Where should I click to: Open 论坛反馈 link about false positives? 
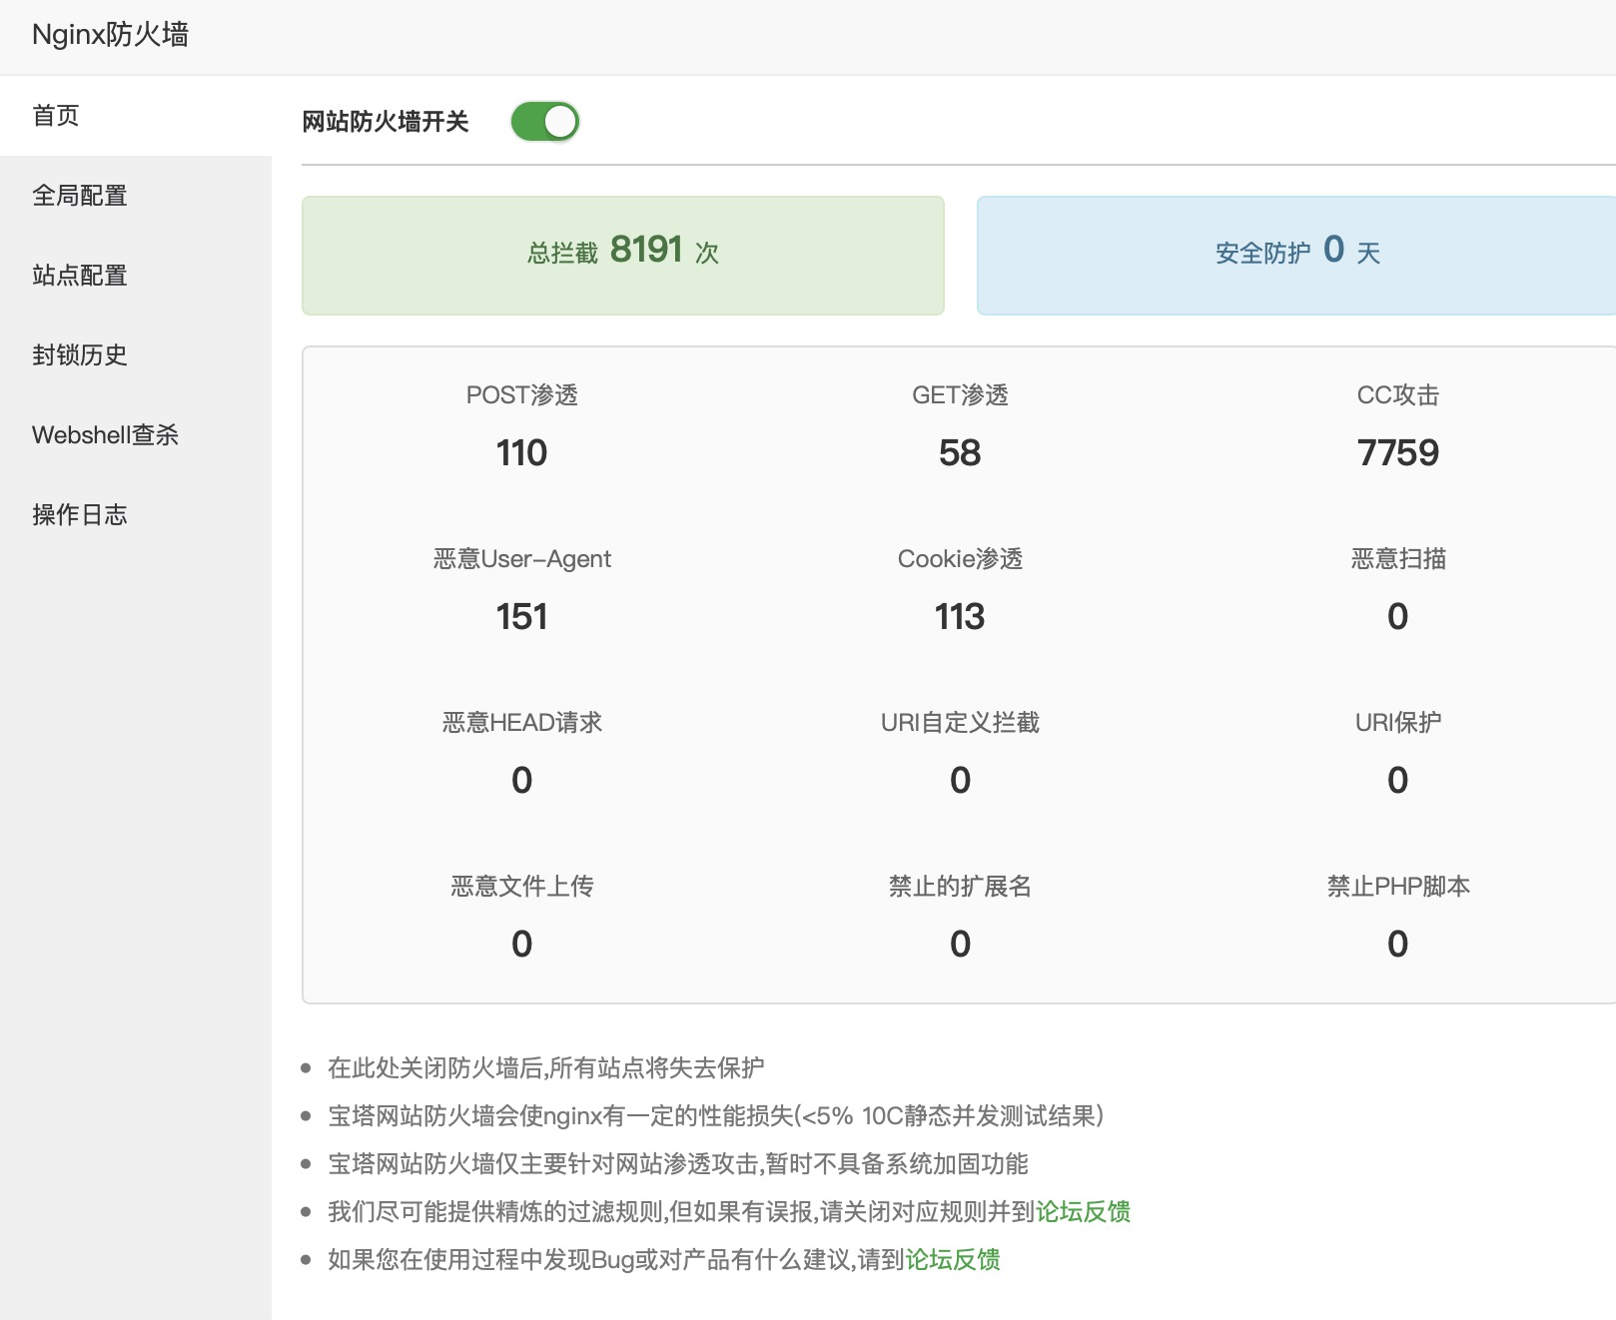[x=1083, y=1212]
